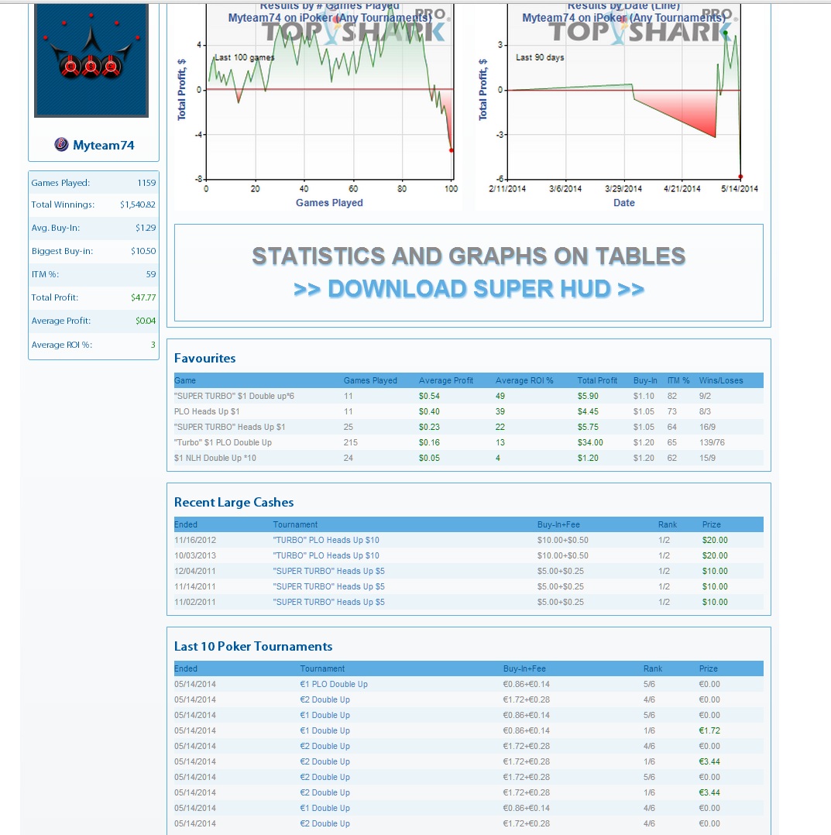This screenshot has height=835, width=831.
Task: Open "SUPER TURBO" Heads Up $5 from 12/04/2011
Action: pos(328,571)
